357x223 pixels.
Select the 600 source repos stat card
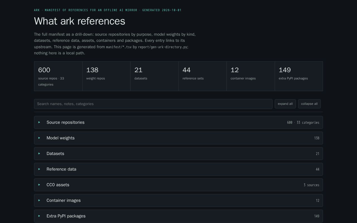58,76
